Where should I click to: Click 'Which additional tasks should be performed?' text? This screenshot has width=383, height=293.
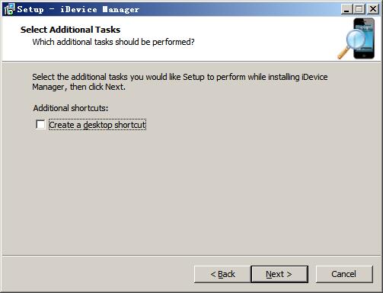[113, 42]
